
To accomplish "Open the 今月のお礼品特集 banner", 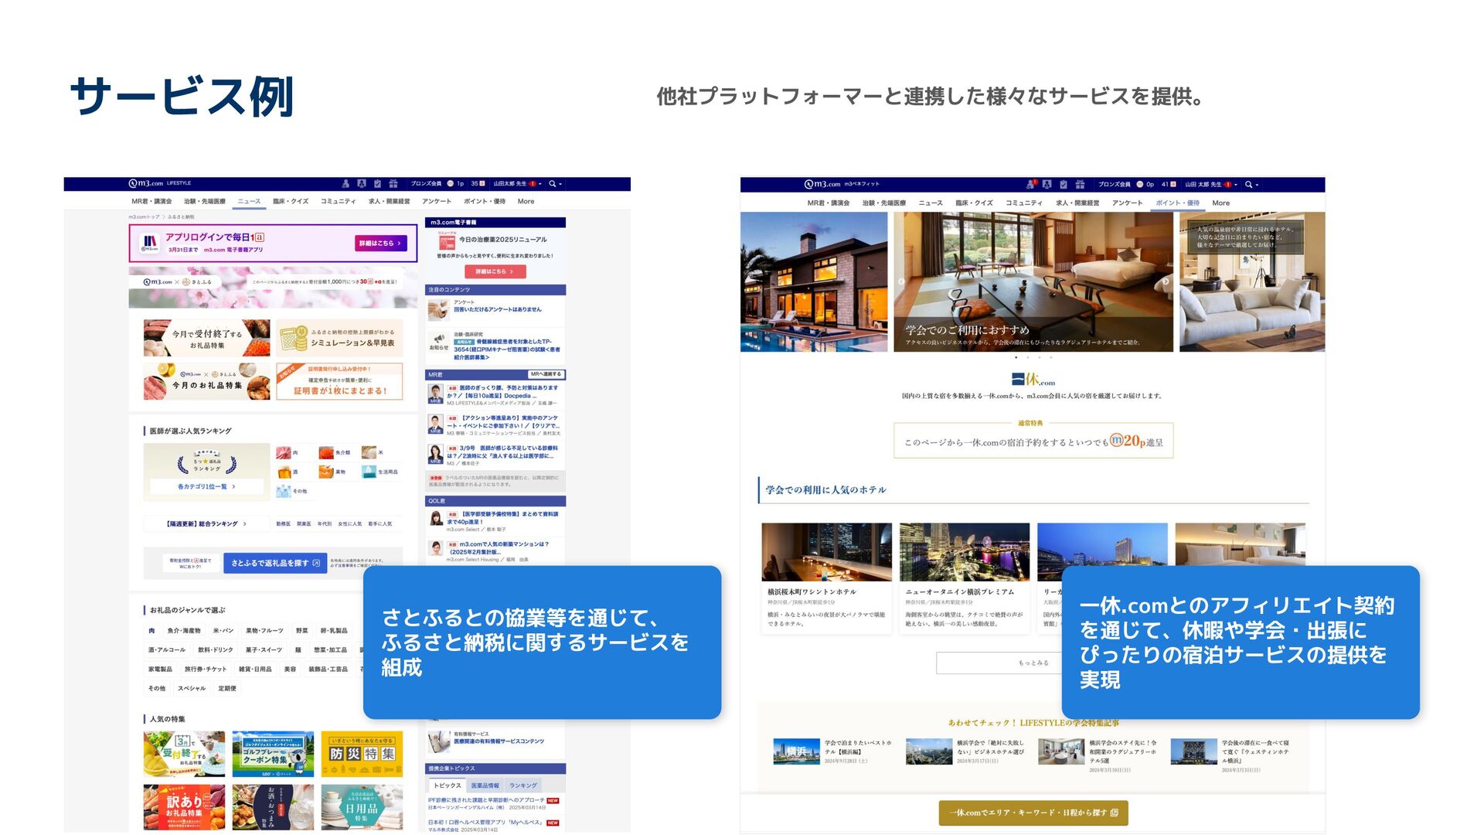I will [206, 381].
